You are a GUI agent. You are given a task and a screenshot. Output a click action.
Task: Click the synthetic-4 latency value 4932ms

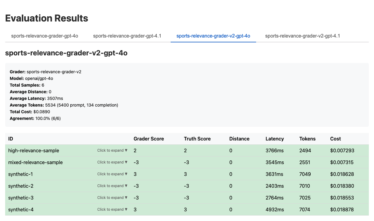[x=275, y=209]
